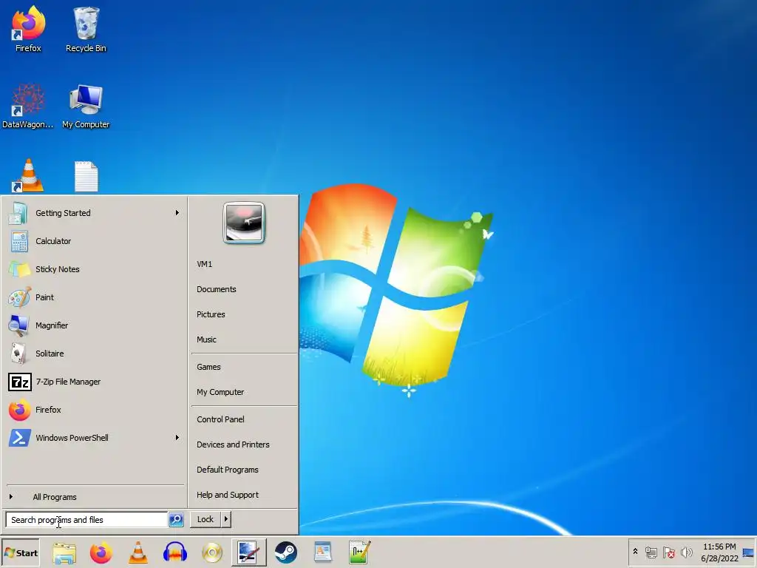Launch Firefox from the Start menu list
757x568 pixels.
[x=94, y=410]
